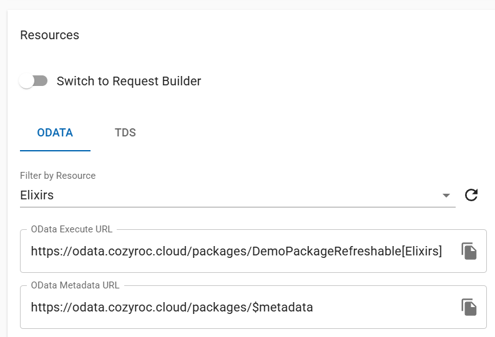
Task: Switch to the TDS tab
Action: coord(125,133)
